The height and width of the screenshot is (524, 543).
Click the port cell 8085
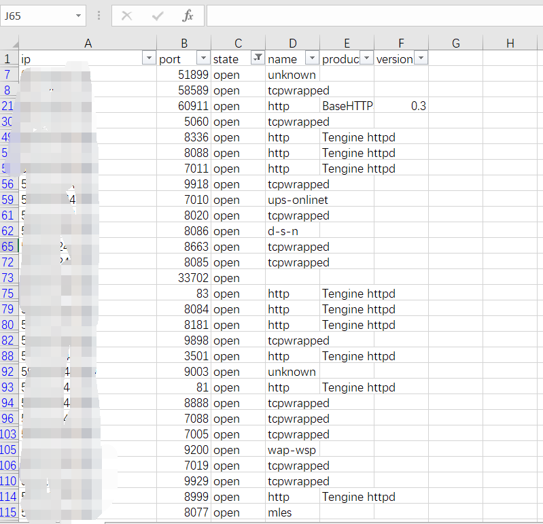pos(184,262)
